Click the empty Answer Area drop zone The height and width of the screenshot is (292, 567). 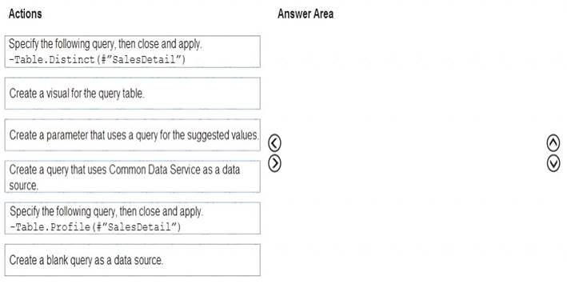[412, 154]
